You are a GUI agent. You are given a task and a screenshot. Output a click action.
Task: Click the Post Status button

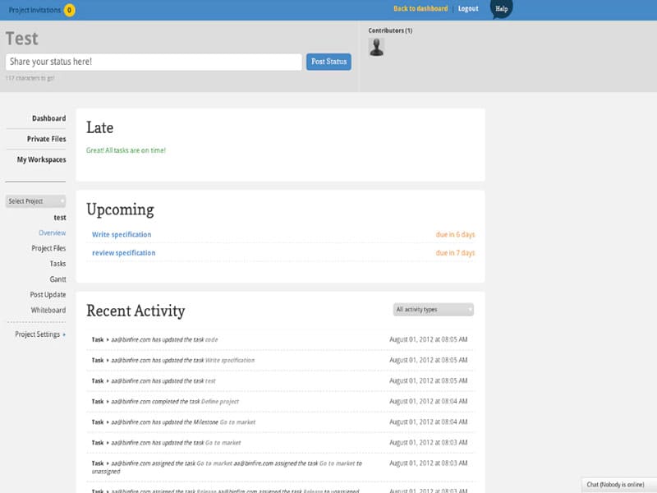coord(328,62)
